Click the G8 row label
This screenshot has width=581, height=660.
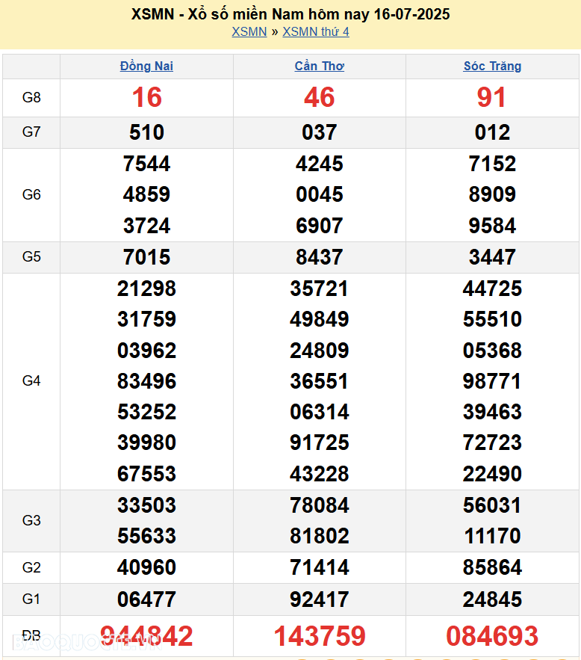(31, 98)
